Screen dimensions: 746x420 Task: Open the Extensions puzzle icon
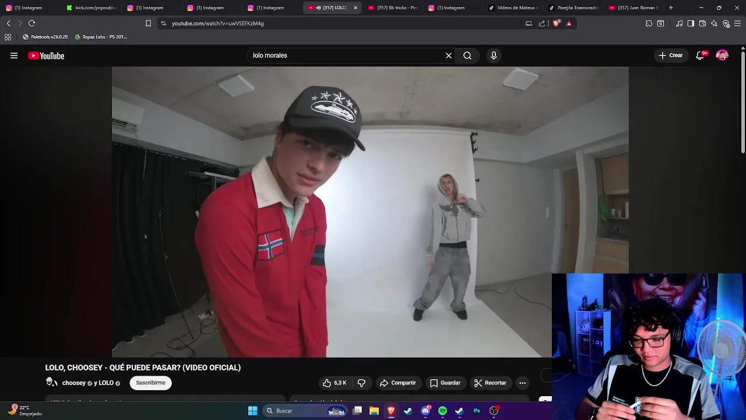click(x=649, y=23)
